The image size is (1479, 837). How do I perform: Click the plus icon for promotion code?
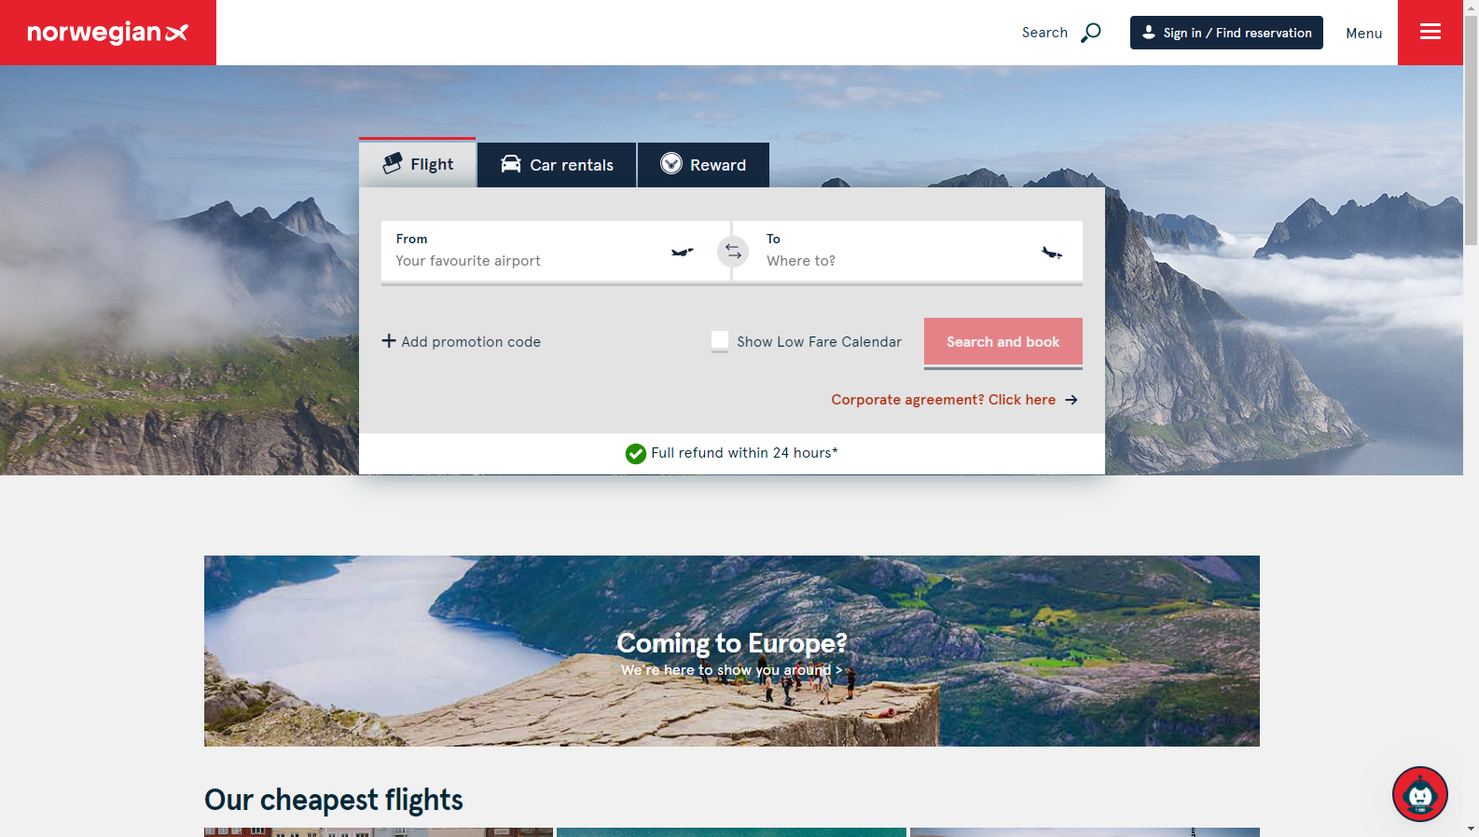pos(389,341)
